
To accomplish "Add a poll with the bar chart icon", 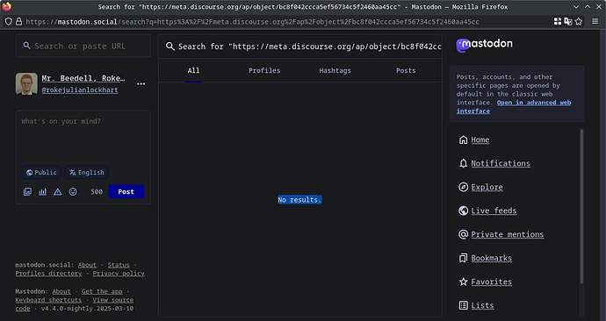I will pyautogui.click(x=42, y=191).
